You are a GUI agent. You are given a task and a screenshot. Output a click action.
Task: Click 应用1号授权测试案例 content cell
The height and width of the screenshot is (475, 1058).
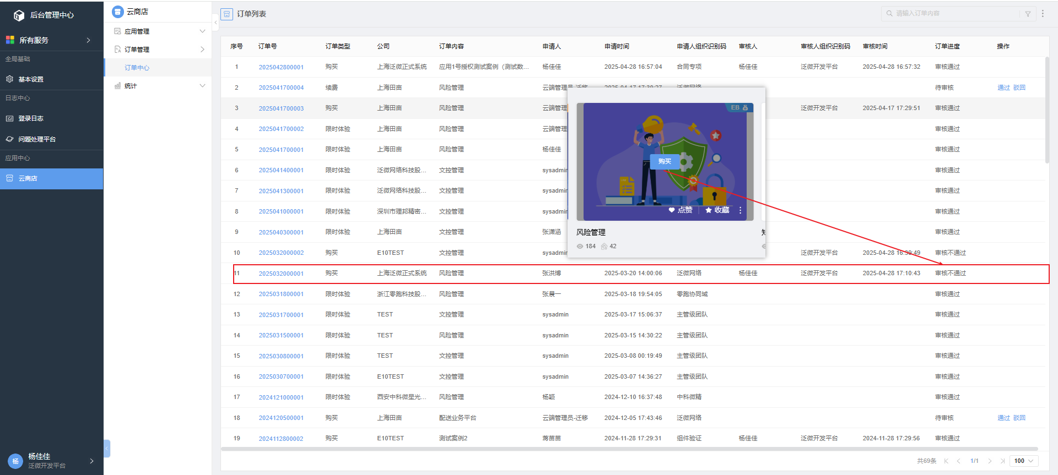(484, 67)
